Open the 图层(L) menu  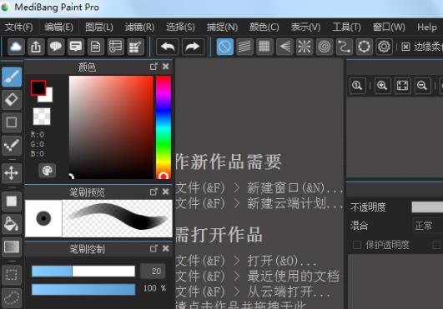tap(99, 27)
